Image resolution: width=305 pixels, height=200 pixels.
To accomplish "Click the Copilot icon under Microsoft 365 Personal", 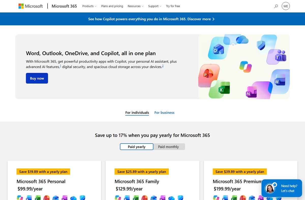I will [x=20, y=198].
